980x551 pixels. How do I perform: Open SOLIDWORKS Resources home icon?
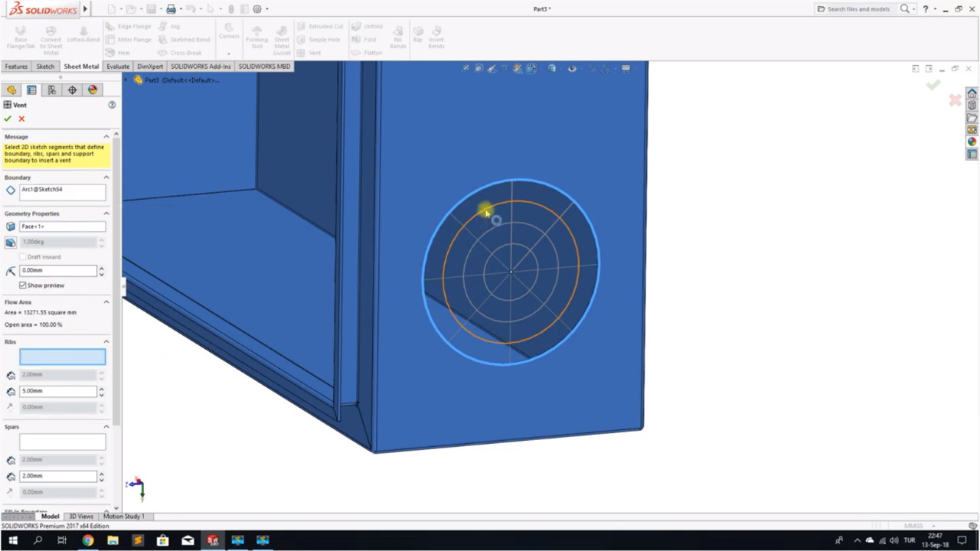pos(972,93)
